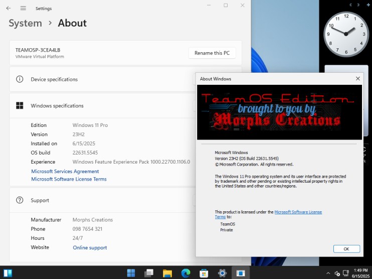Open the Widgets panel from the taskbar
The height and width of the screenshot is (279, 372).
pyautogui.click(x=8, y=273)
